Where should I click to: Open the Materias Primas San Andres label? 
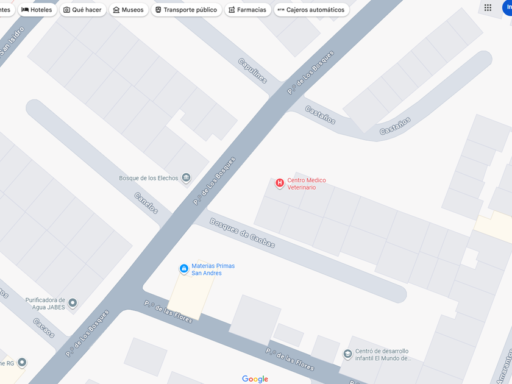[213, 269]
